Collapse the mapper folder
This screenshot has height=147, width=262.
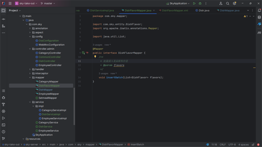[x=30, y=77]
